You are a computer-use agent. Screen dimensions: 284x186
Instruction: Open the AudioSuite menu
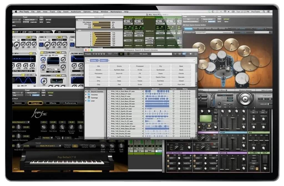pyautogui.click(x=76, y=12)
